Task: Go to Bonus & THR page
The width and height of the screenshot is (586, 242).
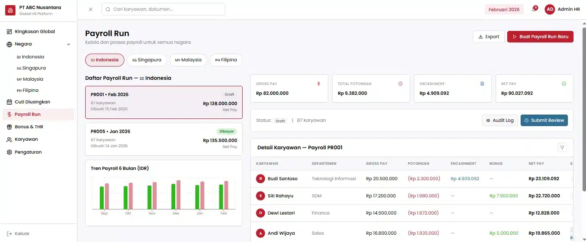Action: (29, 127)
